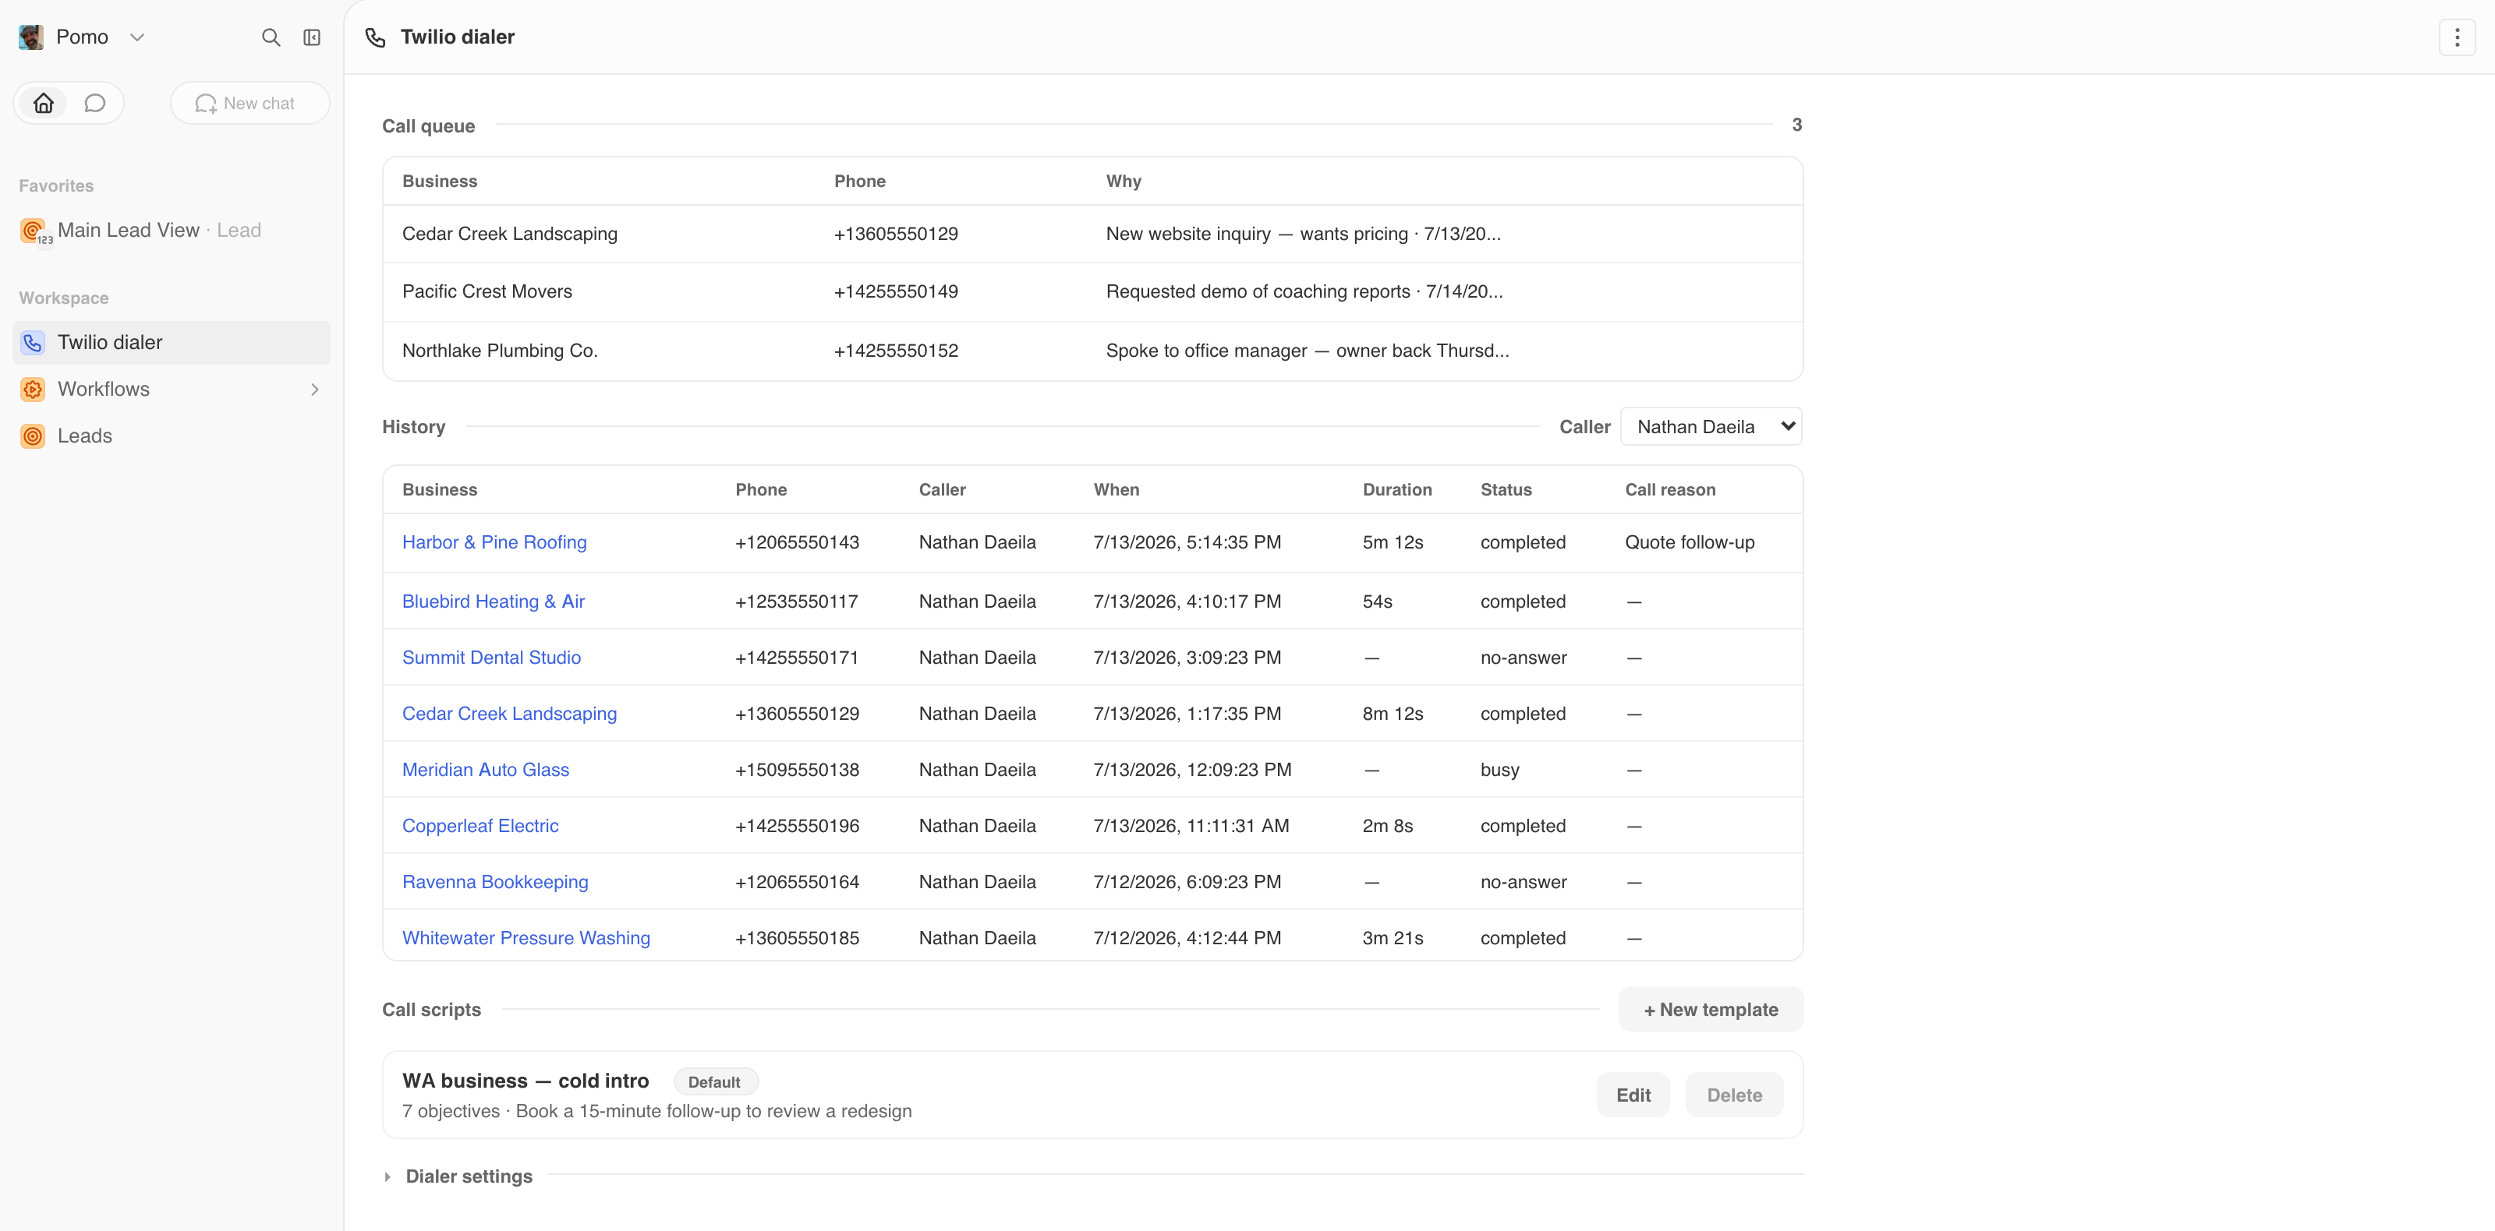Select Cedar Creek Landscaping in Call queue
Screen dimensions: 2495x1231
pos(1092,233)
